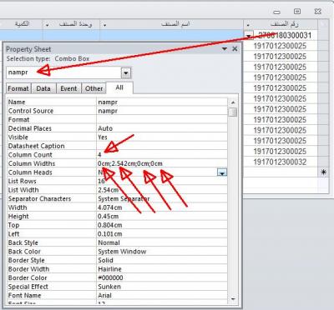Open combo dropdown in the 2700180300031 cell
Image resolution: width=334 pixels, height=310 pixels.
click(249, 36)
